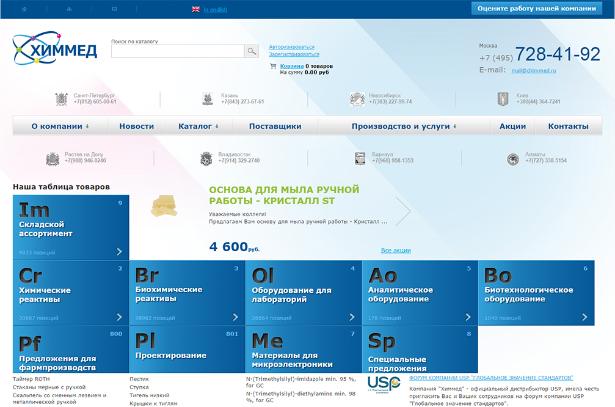Screen dimensions: 615x407
Task: Click the arrow on 'Складской ассортимент' tile
Action: 119,252
